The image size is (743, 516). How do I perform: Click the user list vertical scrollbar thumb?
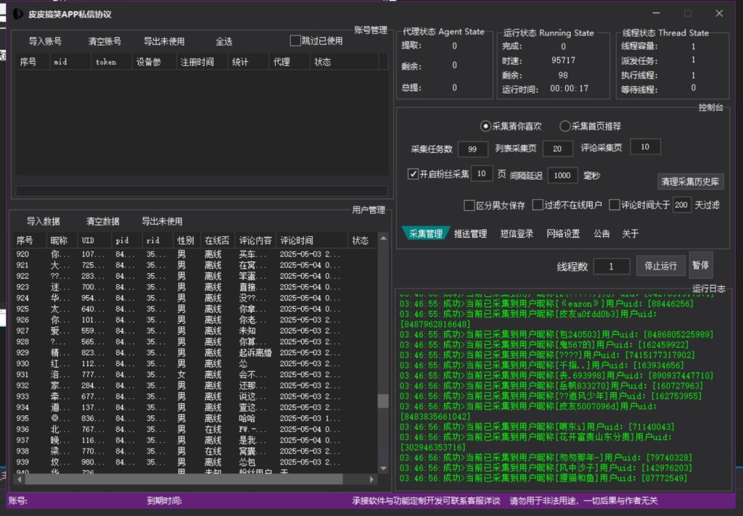tap(383, 401)
